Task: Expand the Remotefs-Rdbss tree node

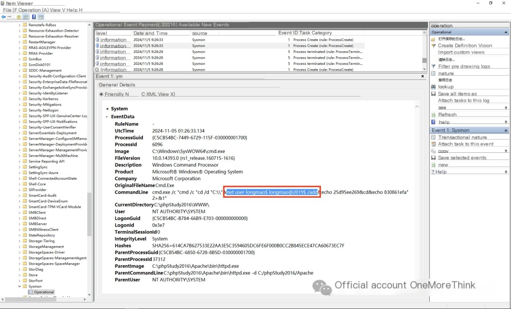Action: click(x=19, y=25)
